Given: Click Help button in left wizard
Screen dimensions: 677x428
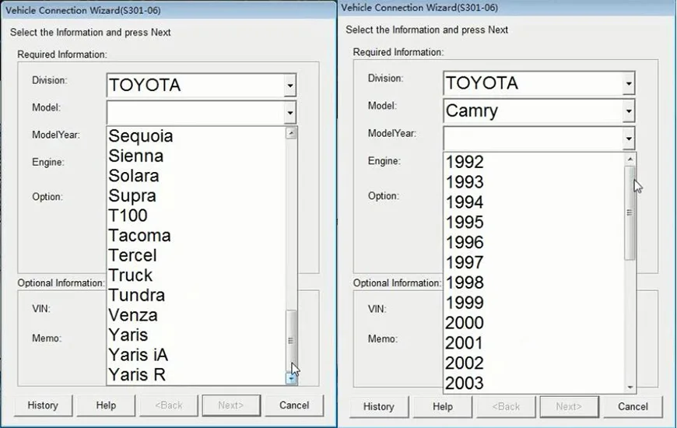Looking at the screenshot, I should (x=106, y=405).
